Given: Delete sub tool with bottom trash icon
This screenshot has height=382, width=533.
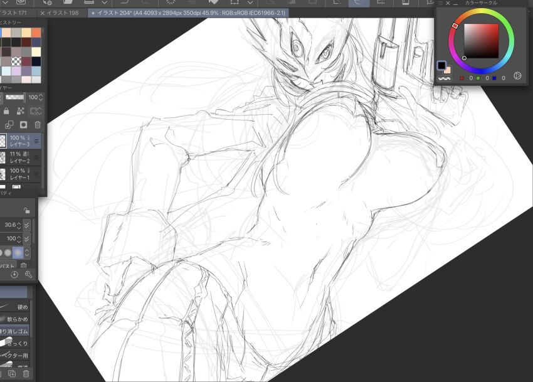Looking at the screenshot, I should (x=26, y=374).
